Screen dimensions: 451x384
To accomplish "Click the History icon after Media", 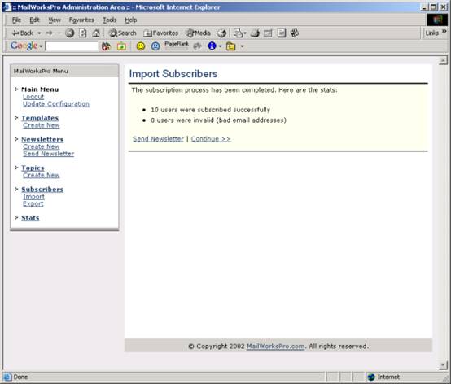I will 221,33.
